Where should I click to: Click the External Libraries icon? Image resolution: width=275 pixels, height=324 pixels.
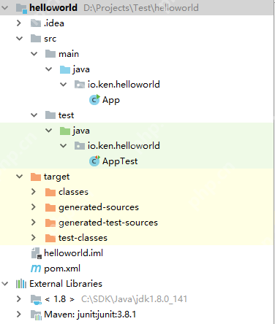click(x=21, y=284)
